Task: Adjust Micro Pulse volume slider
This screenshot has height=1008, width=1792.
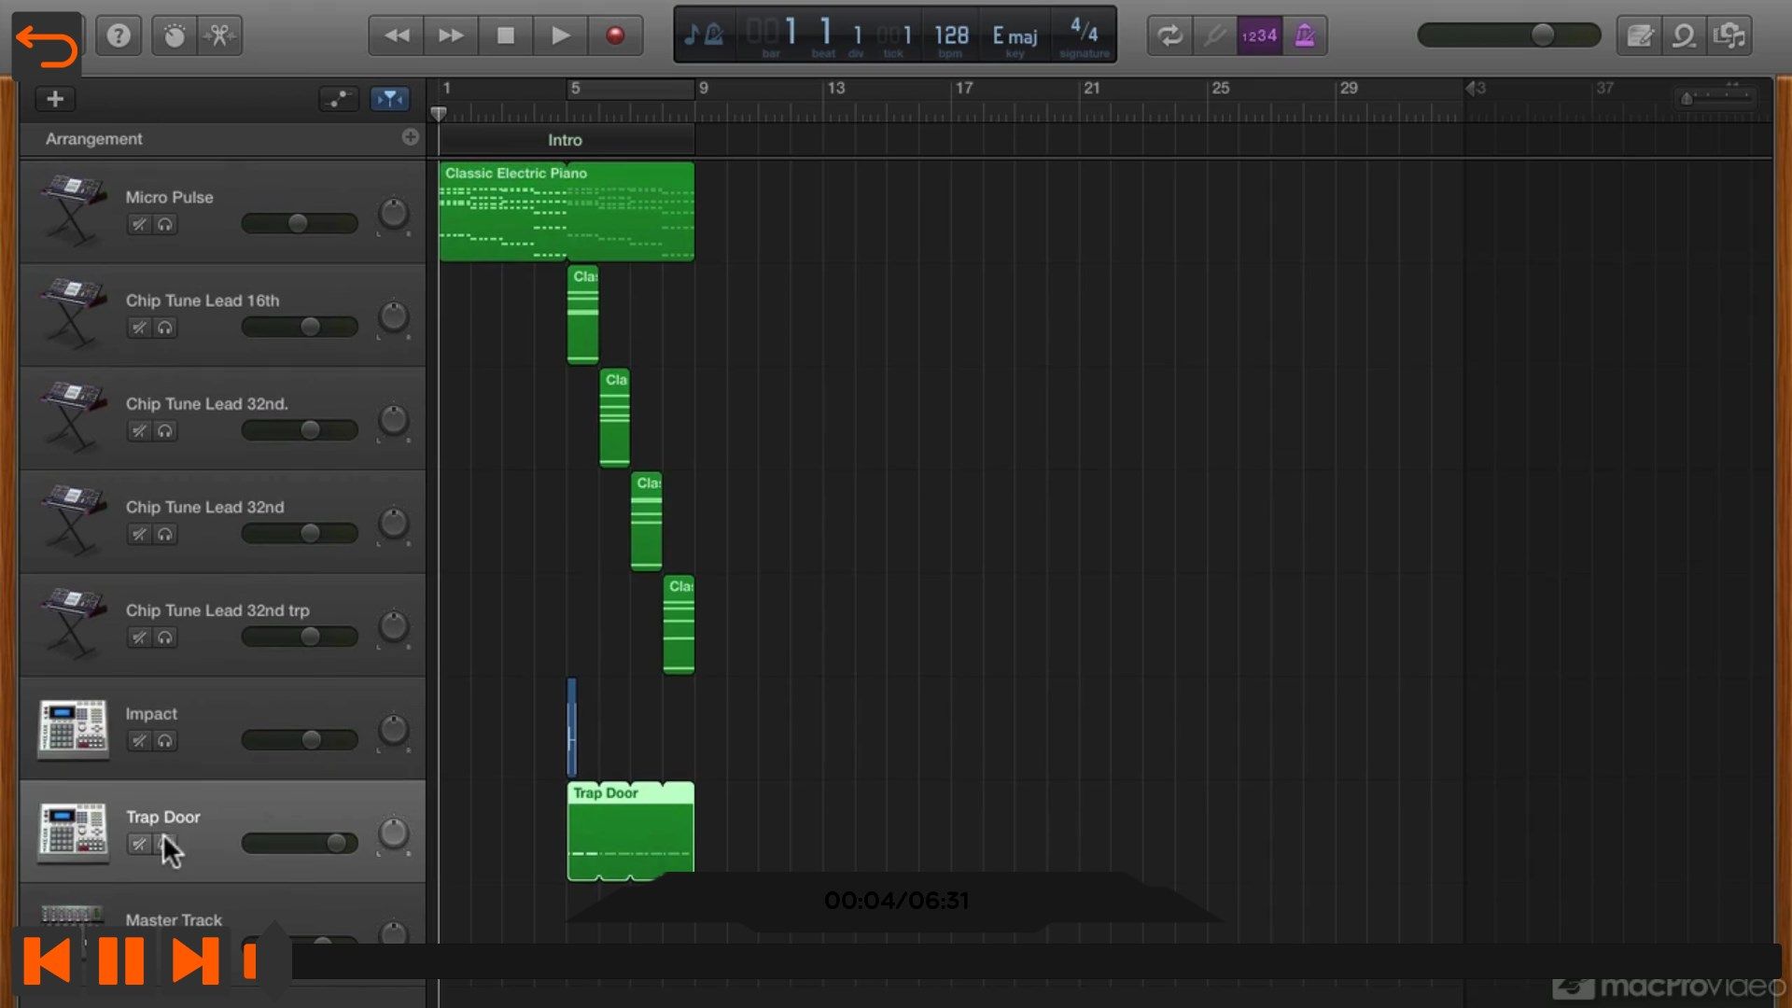Action: pos(300,223)
